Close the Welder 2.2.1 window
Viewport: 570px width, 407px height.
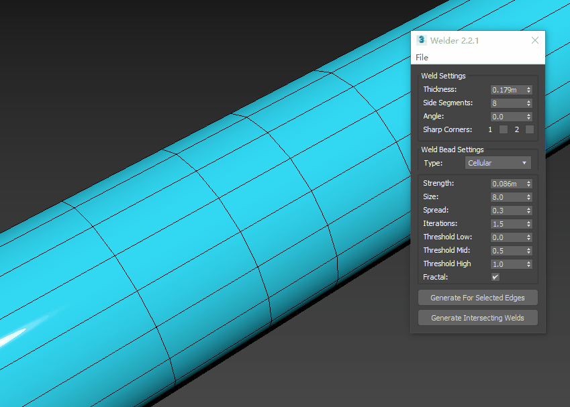click(534, 40)
